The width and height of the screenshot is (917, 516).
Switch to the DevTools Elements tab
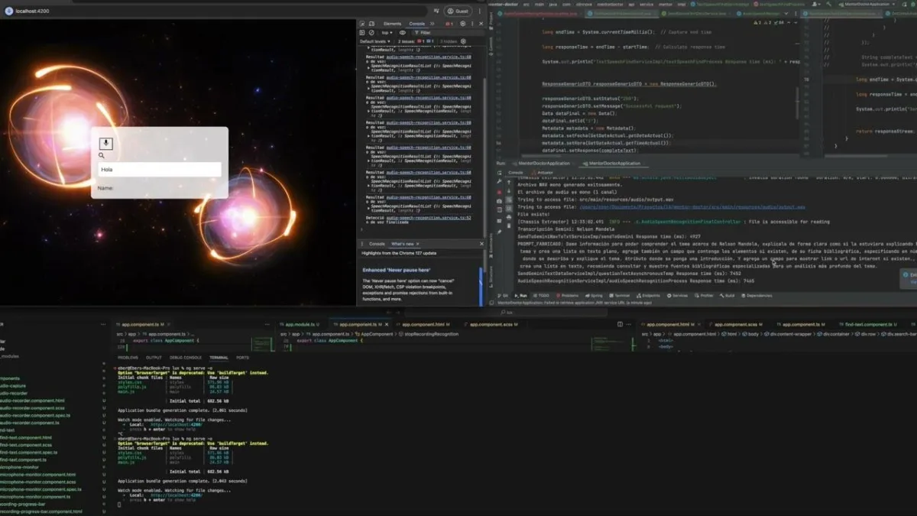click(x=392, y=24)
